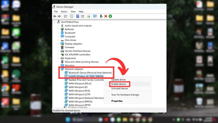Viewport: 218px width, 123px height.
Task: Click the speaker icon of Audio inputs and outputs
Action: coord(62,25)
